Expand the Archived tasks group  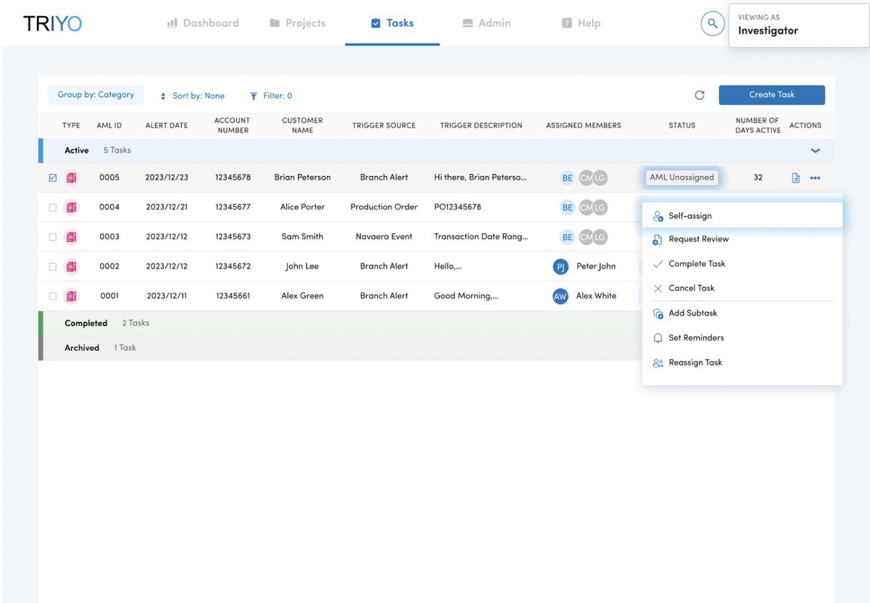tap(436, 348)
